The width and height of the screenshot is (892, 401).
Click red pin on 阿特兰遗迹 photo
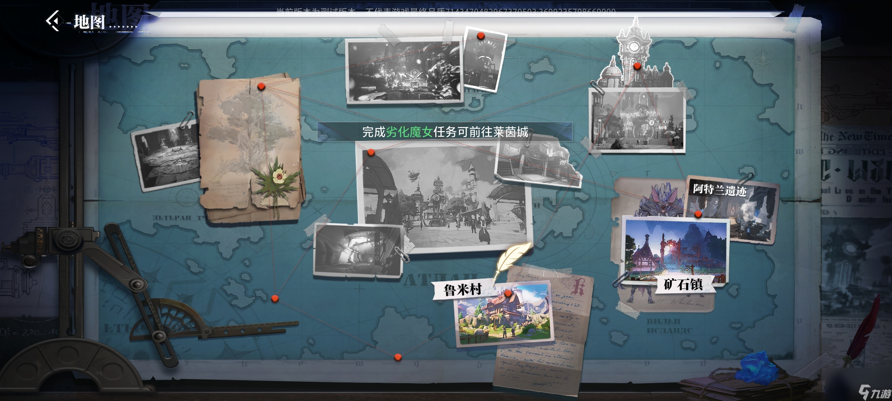point(698,214)
